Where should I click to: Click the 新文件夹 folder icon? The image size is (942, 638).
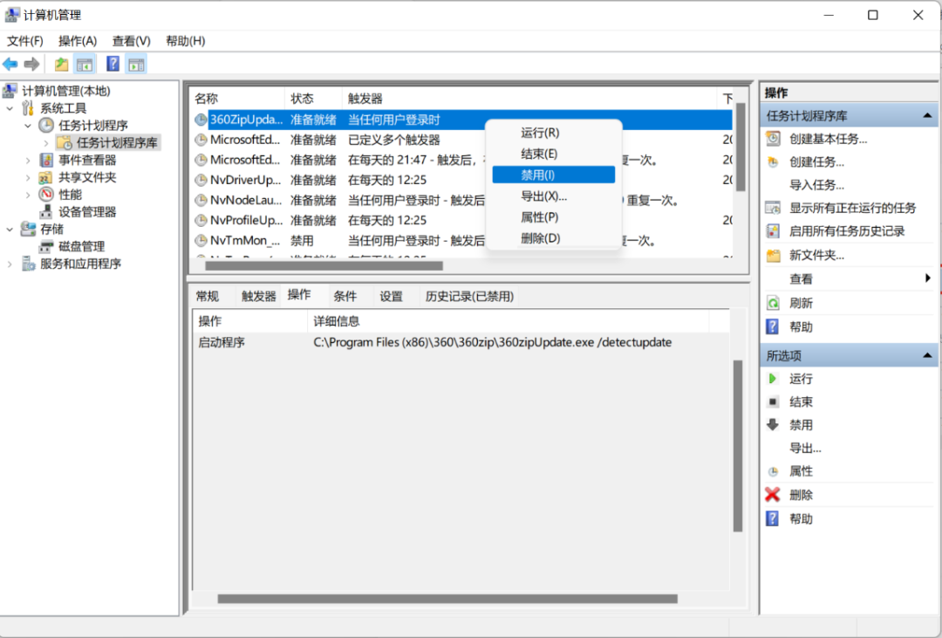pyautogui.click(x=773, y=256)
